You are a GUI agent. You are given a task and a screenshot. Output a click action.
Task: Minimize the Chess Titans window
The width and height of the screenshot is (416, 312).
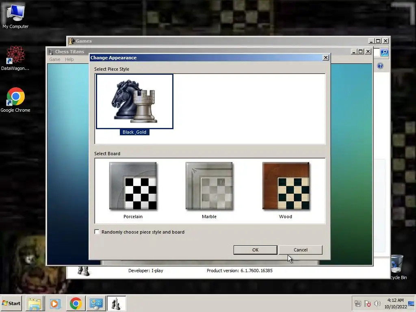tap(354, 52)
